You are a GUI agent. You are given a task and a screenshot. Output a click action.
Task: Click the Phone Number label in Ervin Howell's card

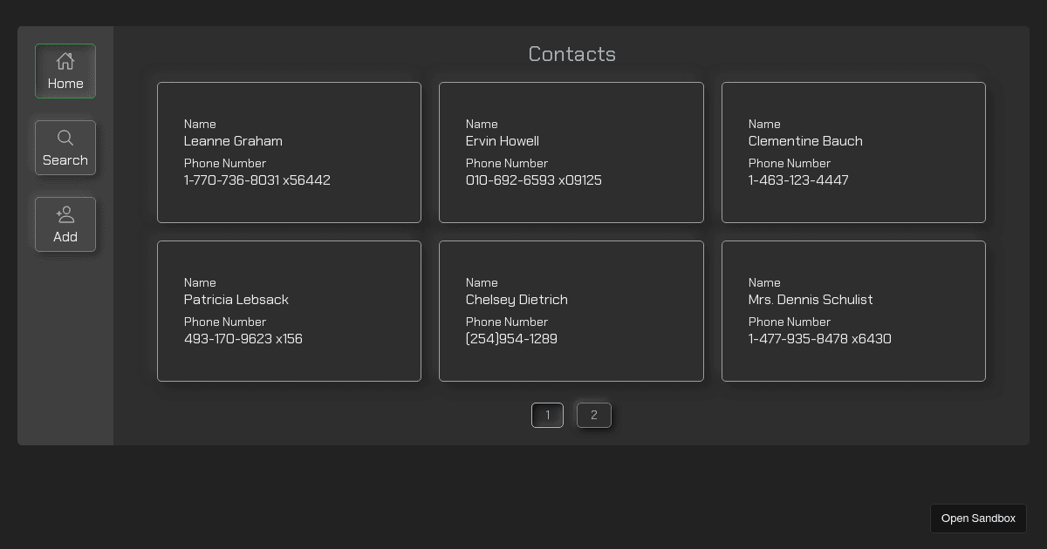pos(507,163)
